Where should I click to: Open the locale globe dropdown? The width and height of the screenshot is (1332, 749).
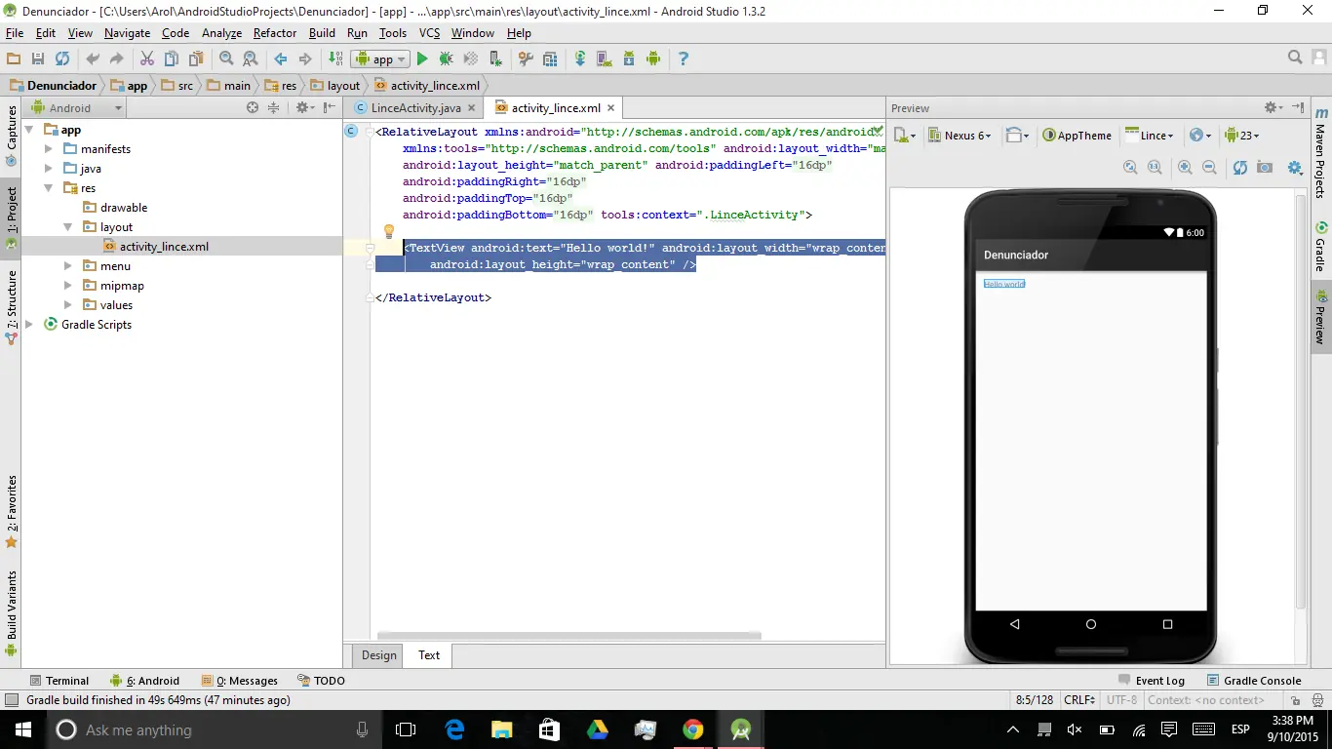1201,136
